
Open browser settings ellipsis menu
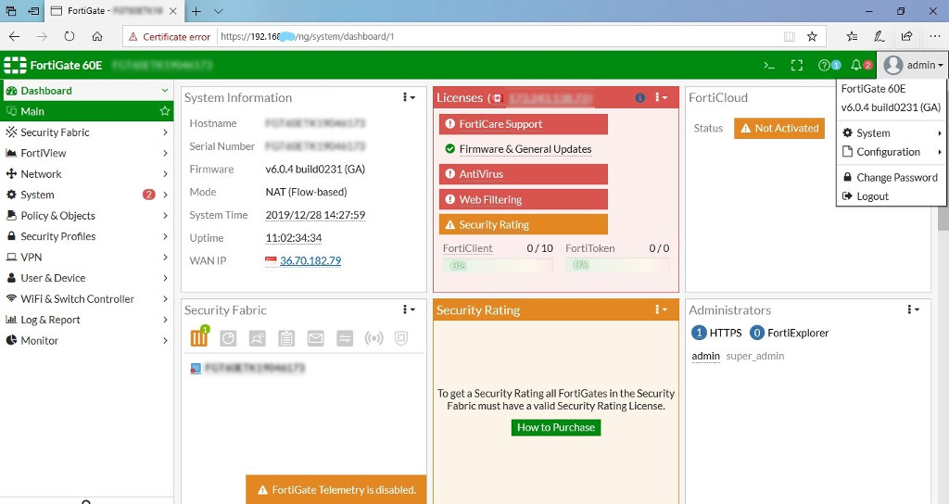pyautogui.click(x=934, y=36)
